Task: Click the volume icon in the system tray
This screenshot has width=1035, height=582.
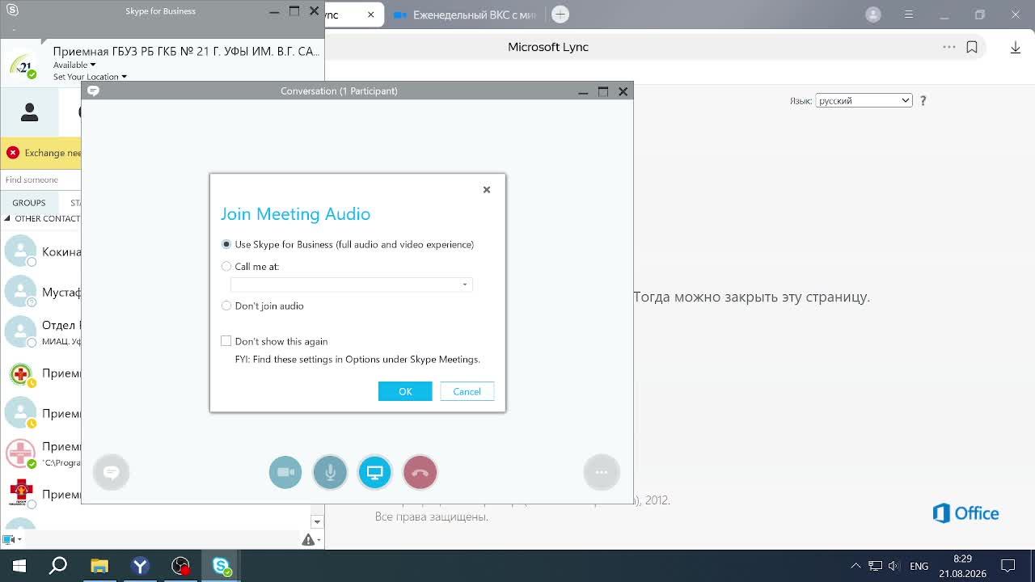Action: point(893,566)
